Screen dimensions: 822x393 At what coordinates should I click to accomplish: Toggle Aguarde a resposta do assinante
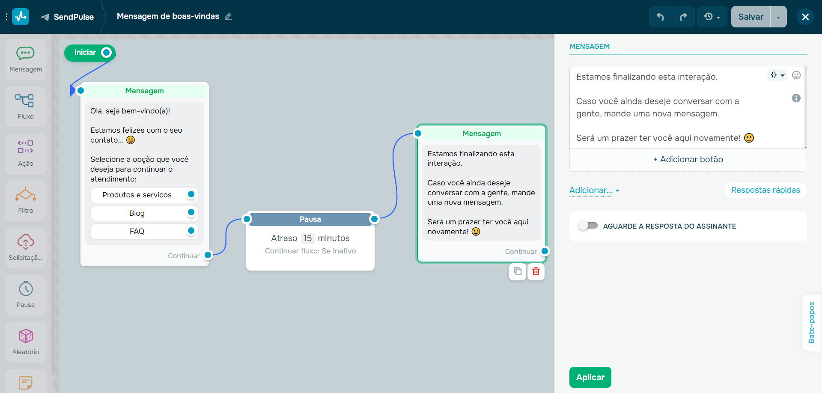click(588, 226)
